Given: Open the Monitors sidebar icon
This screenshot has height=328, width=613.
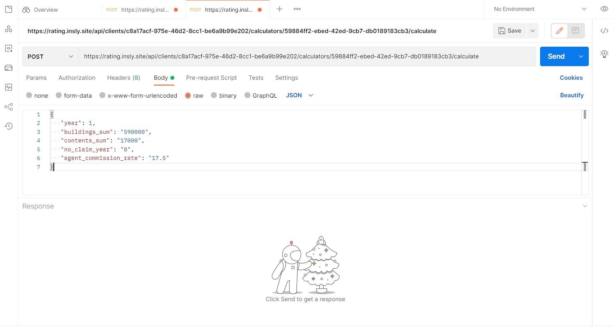Looking at the screenshot, I should (9, 87).
